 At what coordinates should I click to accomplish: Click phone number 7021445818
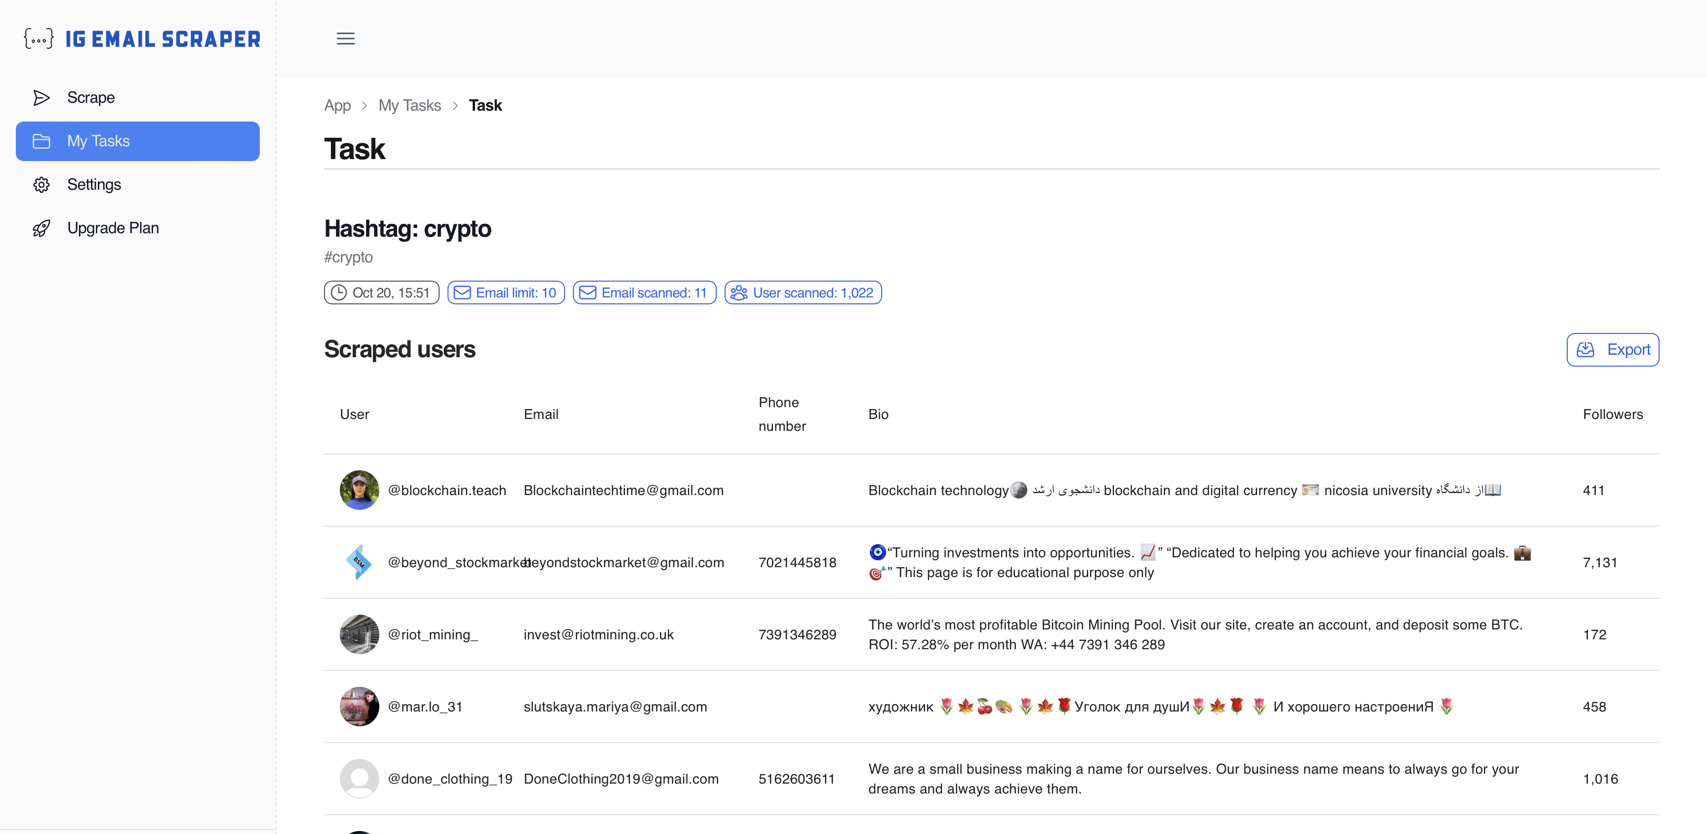click(x=797, y=563)
